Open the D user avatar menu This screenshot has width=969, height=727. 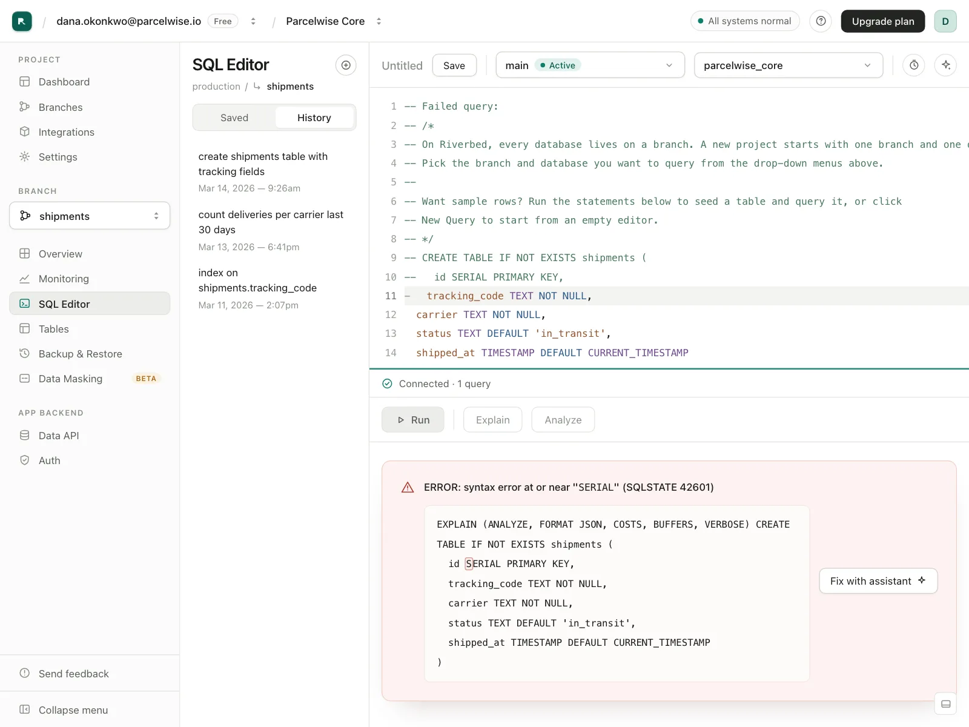point(945,21)
